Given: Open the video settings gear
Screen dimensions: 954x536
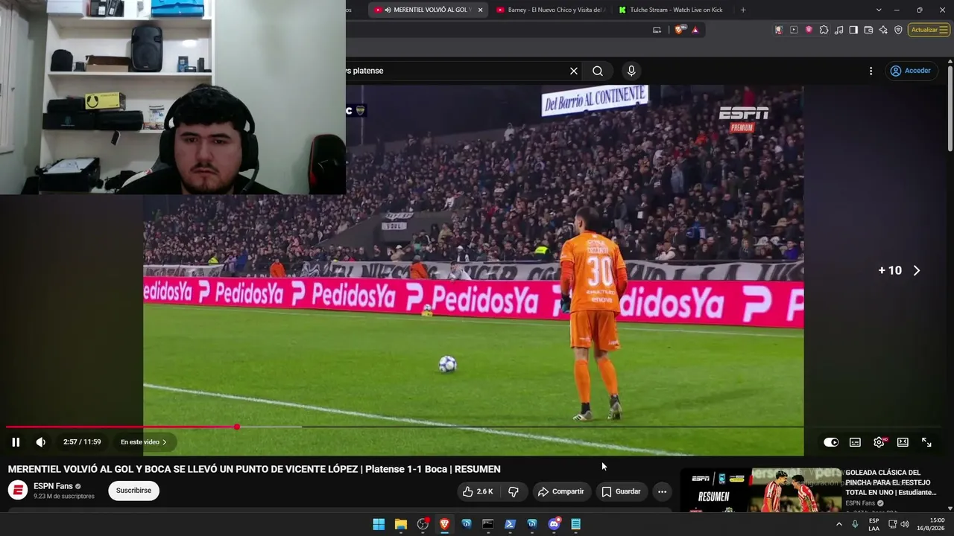Looking at the screenshot, I should (879, 442).
